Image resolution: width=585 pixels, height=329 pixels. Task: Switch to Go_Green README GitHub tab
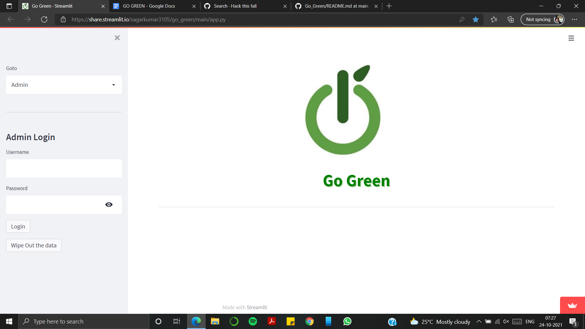pos(336,6)
